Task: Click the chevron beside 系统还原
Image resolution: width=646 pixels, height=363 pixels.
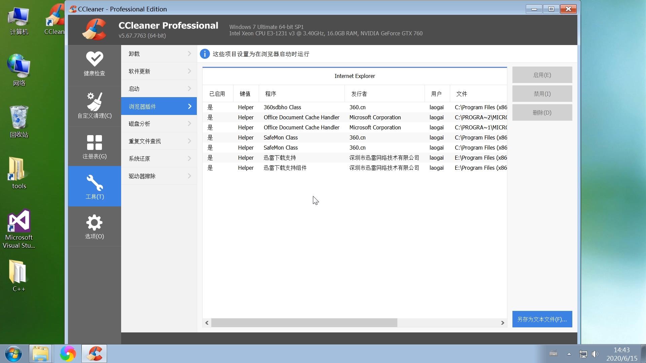Action: click(189, 159)
